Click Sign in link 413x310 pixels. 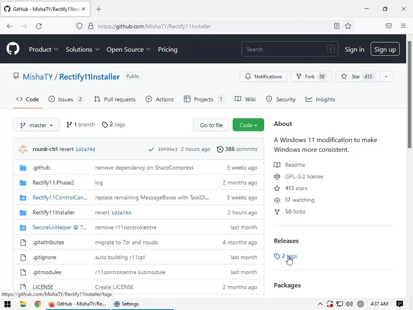coord(355,49)
